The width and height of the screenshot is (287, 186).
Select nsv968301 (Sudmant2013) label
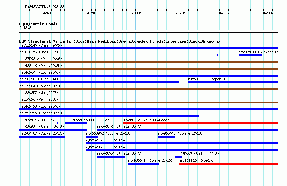150,160
